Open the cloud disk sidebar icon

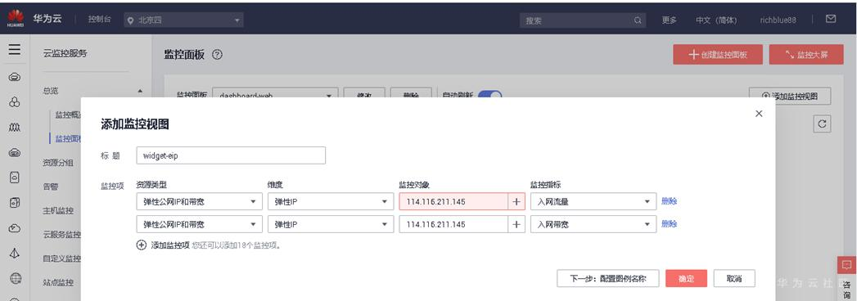15,152
